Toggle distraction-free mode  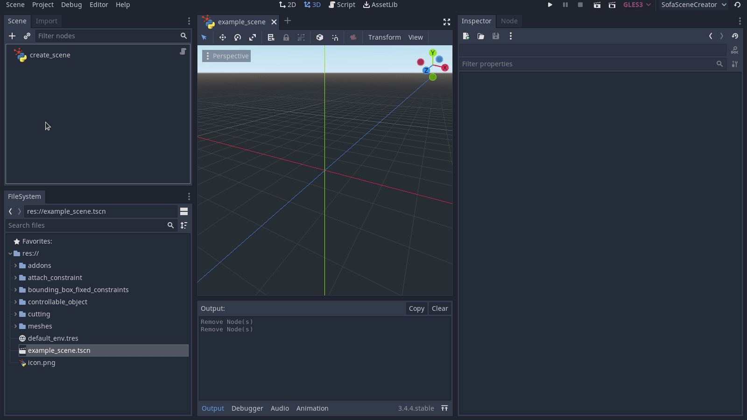(447, 22)
